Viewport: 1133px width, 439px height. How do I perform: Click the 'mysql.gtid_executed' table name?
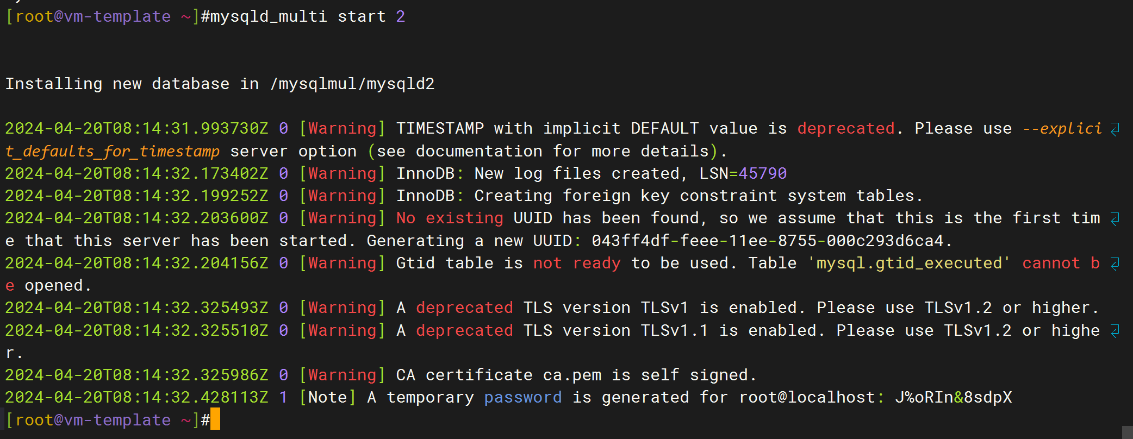909,263
